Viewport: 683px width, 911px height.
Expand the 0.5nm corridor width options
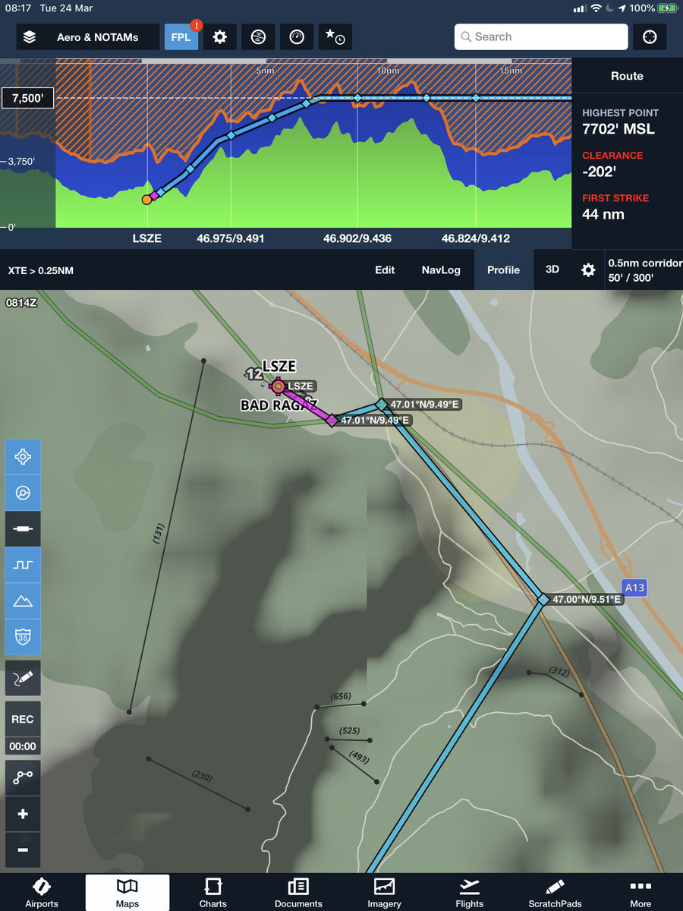pyautogui.click(x=644, y=270)
